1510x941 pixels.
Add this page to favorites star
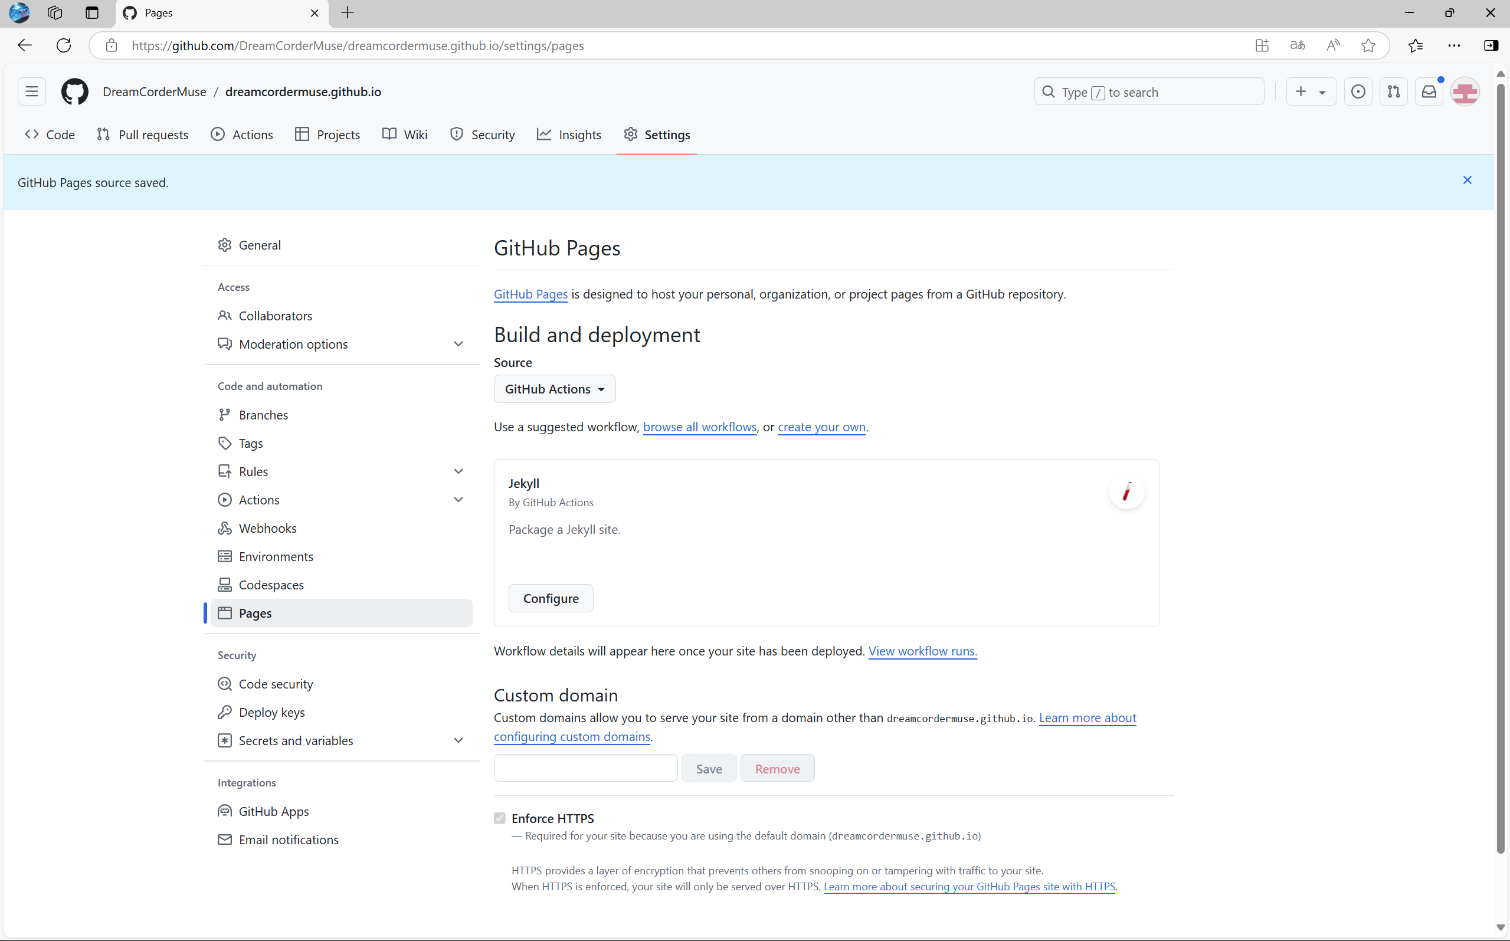pos(1368,45)
